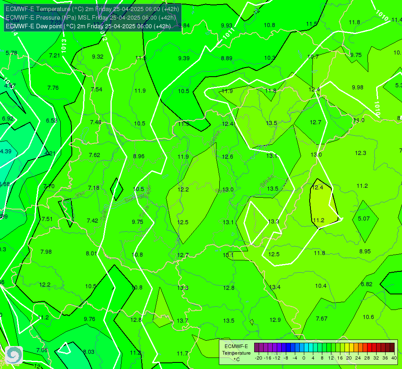Click the blue swatch above legend value -8
Viewport: 402px width, 369px height.
288,348
